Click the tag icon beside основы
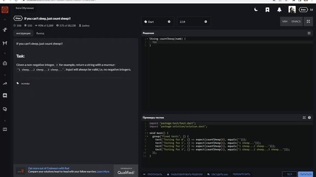The image size is (316, 177). (x=18, y=83)
